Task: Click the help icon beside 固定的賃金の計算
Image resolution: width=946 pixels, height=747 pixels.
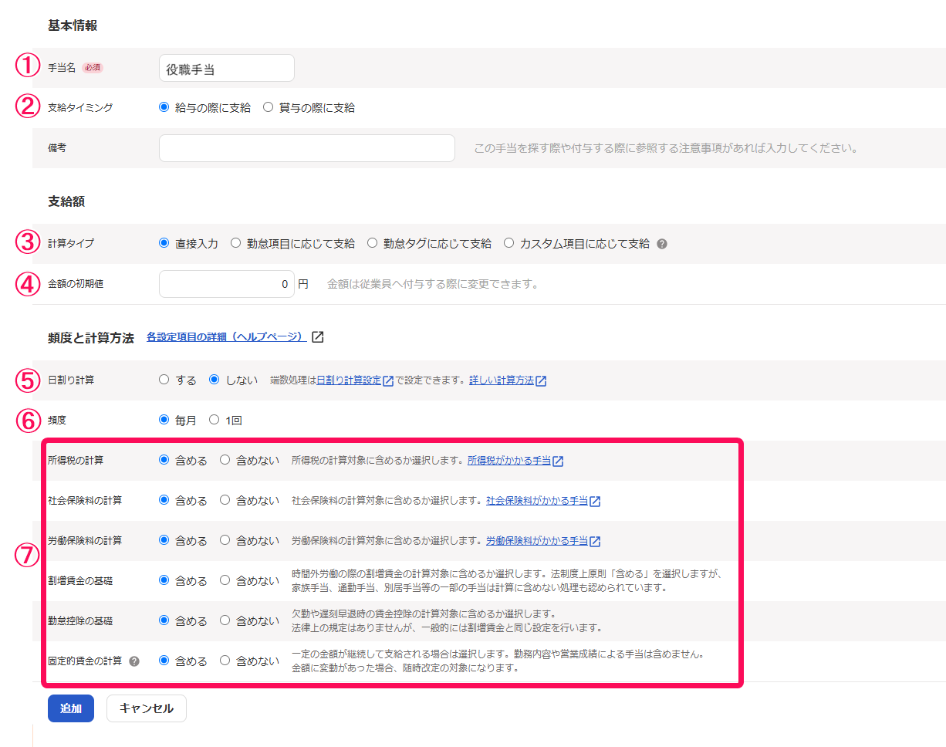Action: (x=134, y=661)
